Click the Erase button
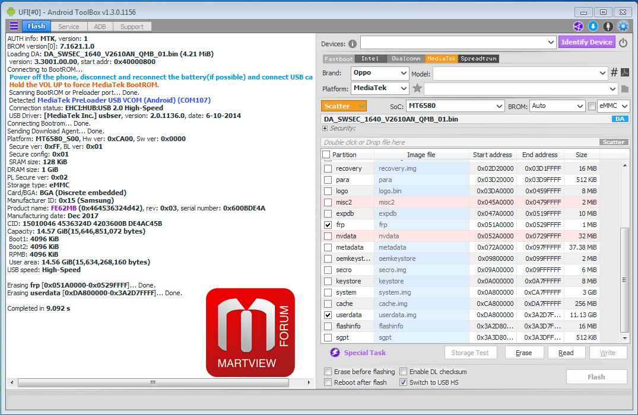The image size is (638, 415). tap(524, 353)
